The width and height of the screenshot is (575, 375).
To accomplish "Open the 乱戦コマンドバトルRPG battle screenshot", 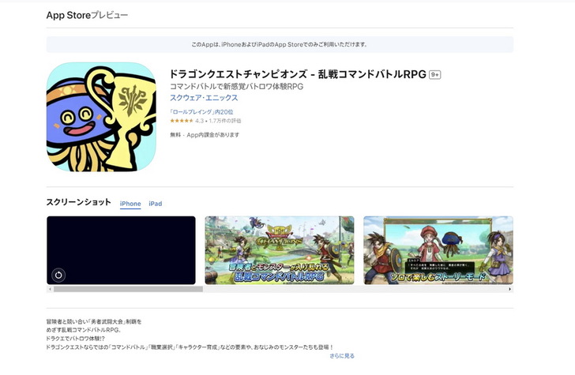I will click(x=280, y=249).
